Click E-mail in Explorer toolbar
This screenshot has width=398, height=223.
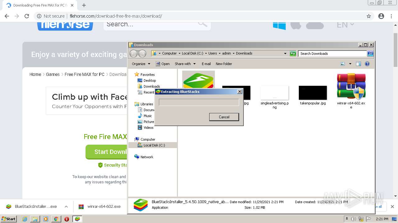206,64
